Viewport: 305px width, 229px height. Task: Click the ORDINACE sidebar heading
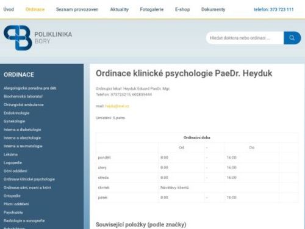[19, 75]
